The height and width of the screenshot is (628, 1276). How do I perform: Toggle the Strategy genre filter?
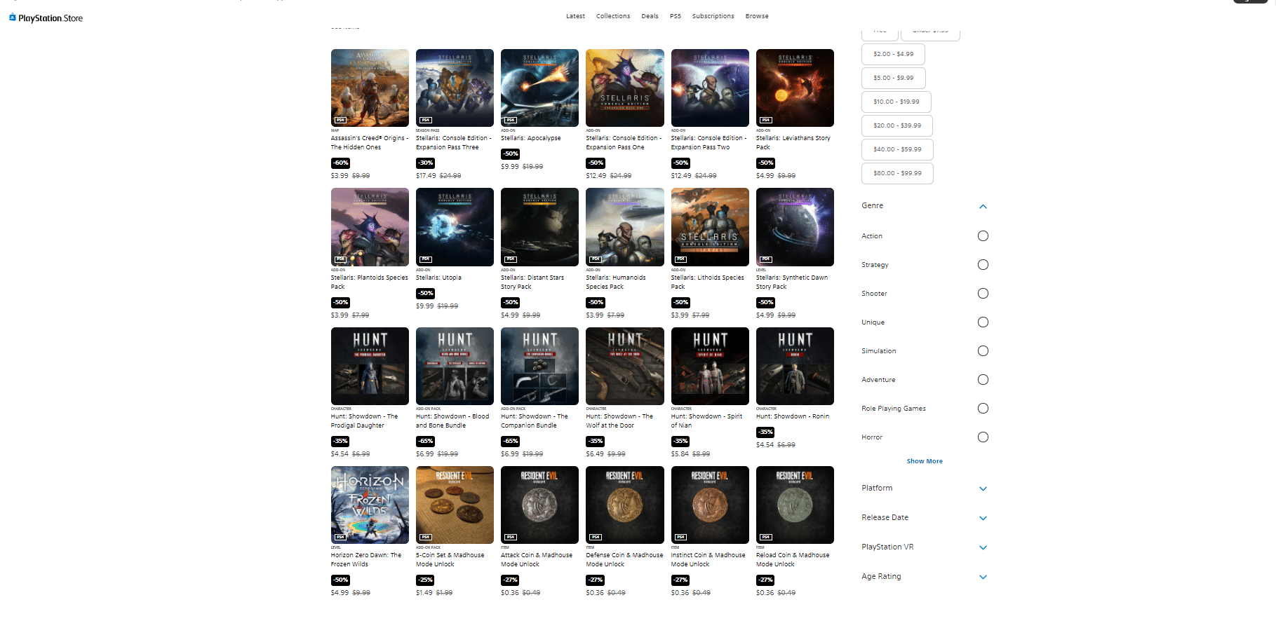coord(983,265)
